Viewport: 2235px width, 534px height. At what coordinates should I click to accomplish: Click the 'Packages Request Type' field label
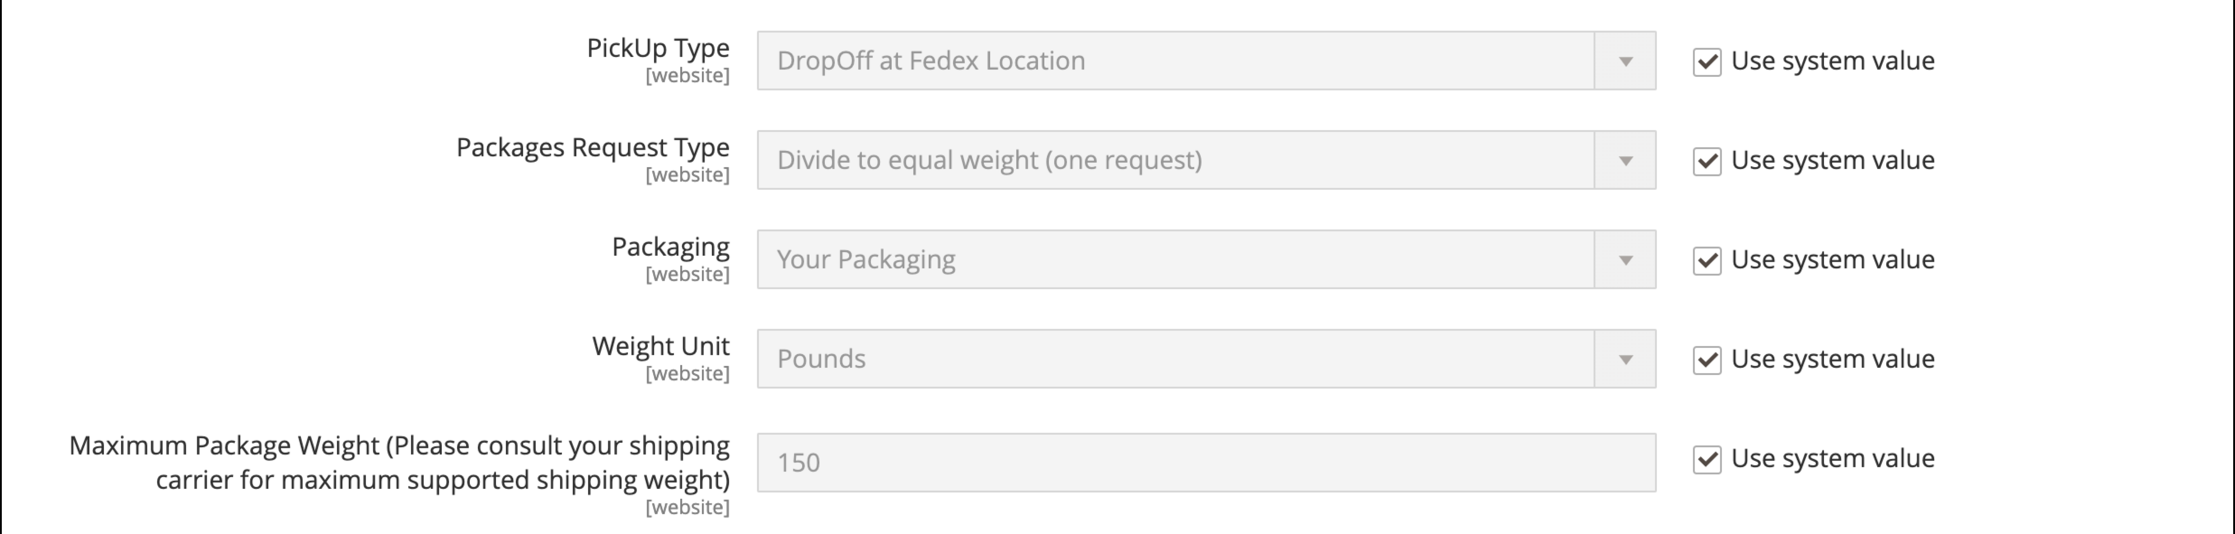pos(593,148)
